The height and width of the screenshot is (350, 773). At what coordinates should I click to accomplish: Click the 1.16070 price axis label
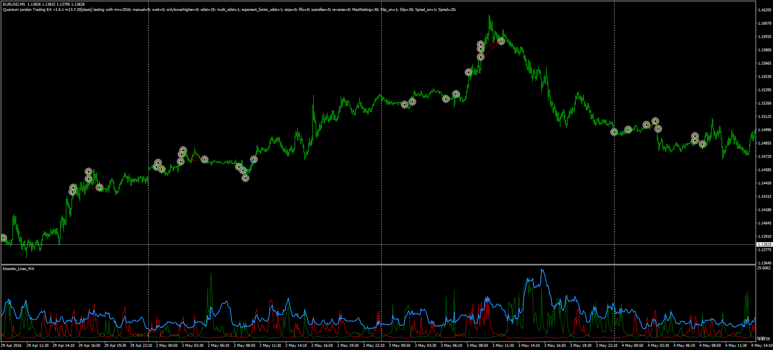coord(764,23)
